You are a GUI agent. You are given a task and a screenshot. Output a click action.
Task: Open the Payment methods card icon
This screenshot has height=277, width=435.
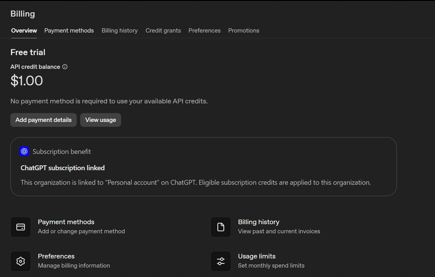pyautogui.click(x=21, y=227)
